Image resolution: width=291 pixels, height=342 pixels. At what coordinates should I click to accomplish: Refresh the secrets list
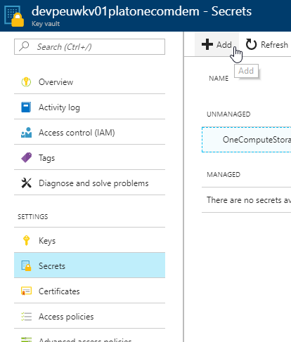[267, 44]
